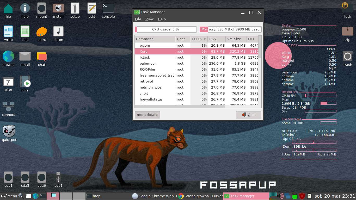The height and width of the screenshot is (200, 356).
Task: Click the taskbar globe browser launcher
Action: coord(36,196)
